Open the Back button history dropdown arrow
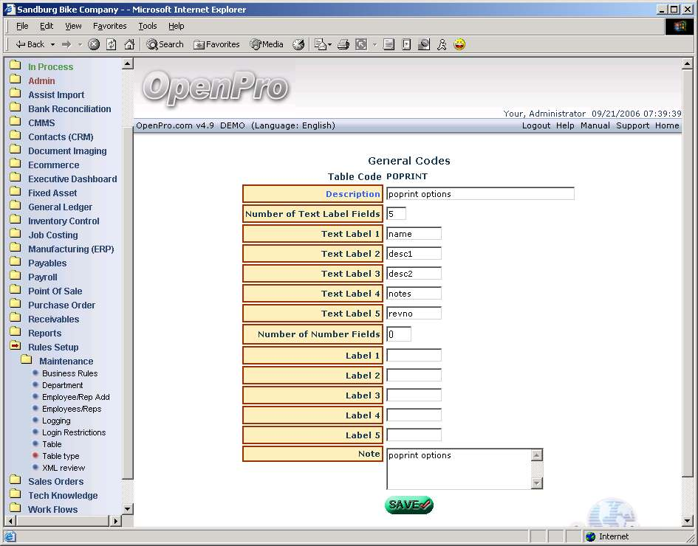The image size is (698, 546). (x=51, y=44)
